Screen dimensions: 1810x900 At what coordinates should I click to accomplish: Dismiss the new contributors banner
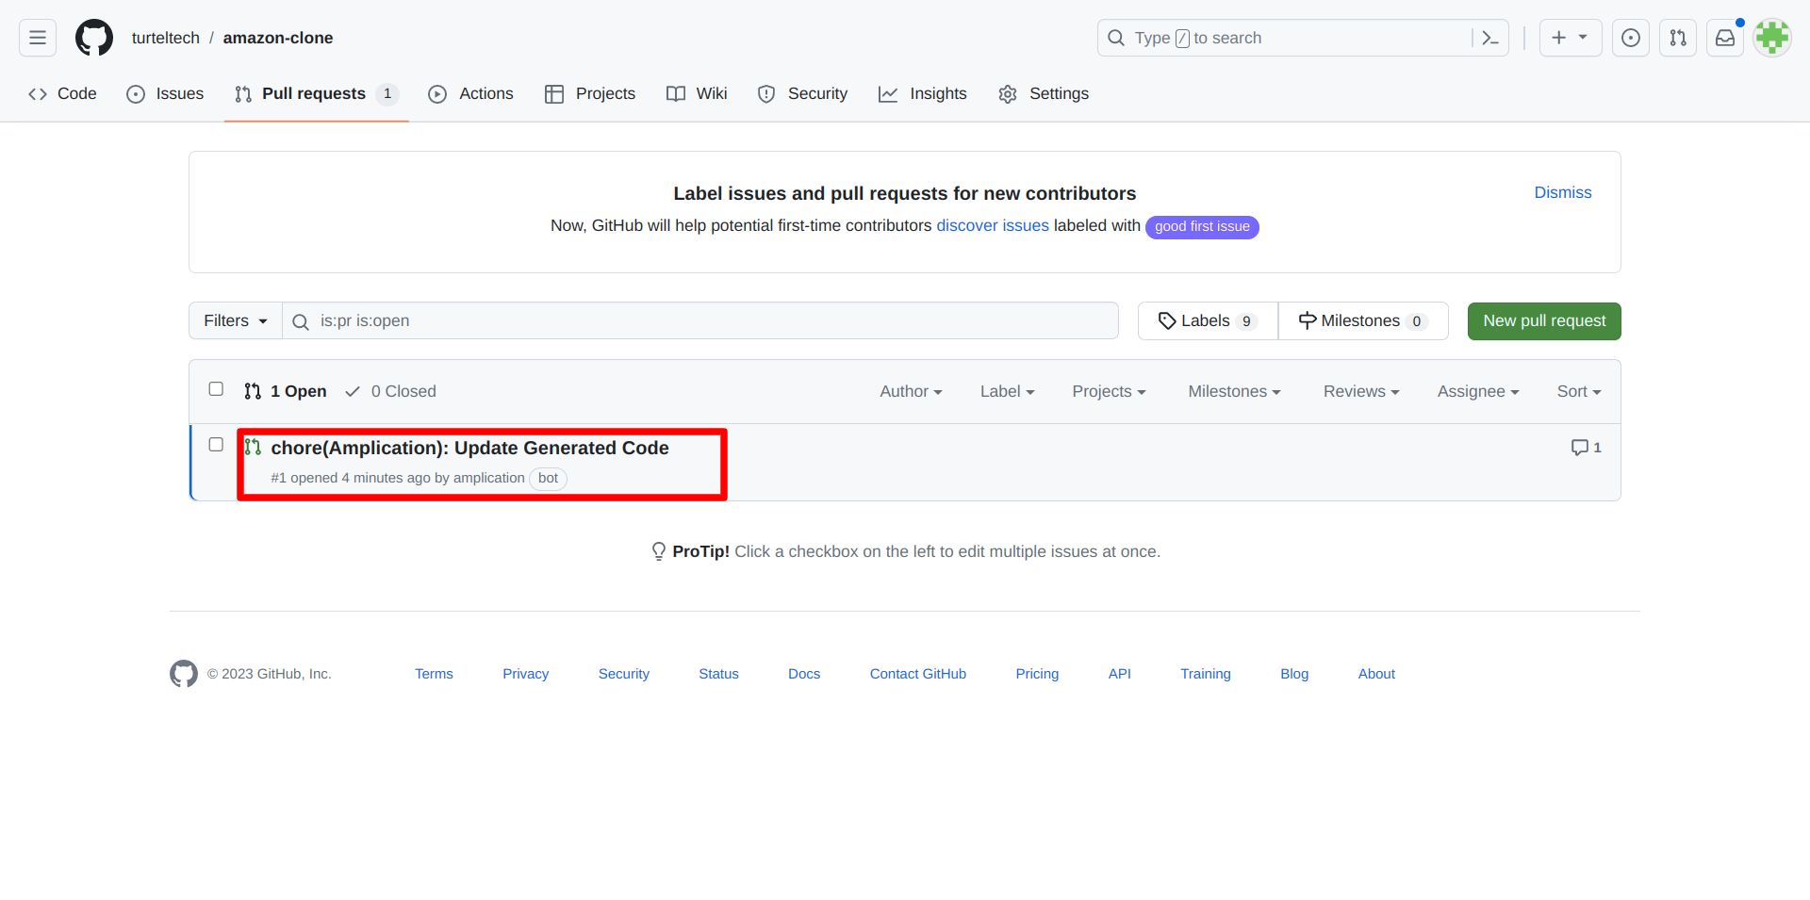coord(1562,192)
